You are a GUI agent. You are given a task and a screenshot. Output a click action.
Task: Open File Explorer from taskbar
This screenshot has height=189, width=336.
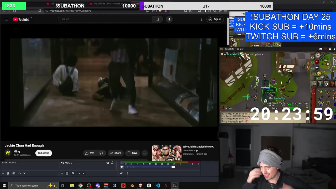[72, 186]
